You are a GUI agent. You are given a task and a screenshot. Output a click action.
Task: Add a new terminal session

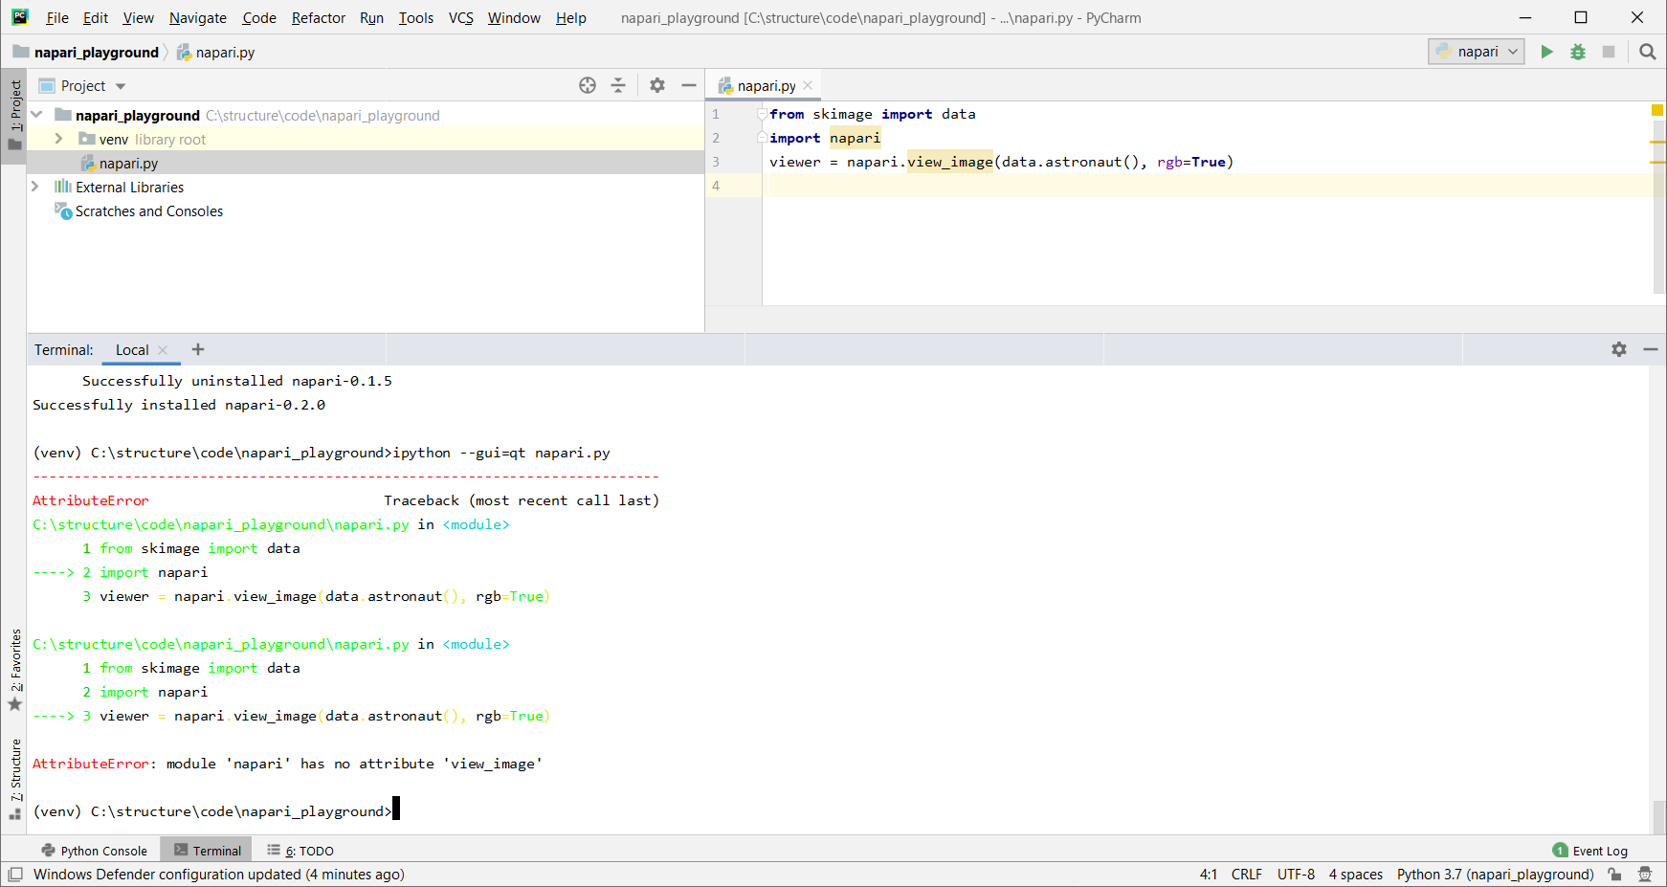coord(198,349)
